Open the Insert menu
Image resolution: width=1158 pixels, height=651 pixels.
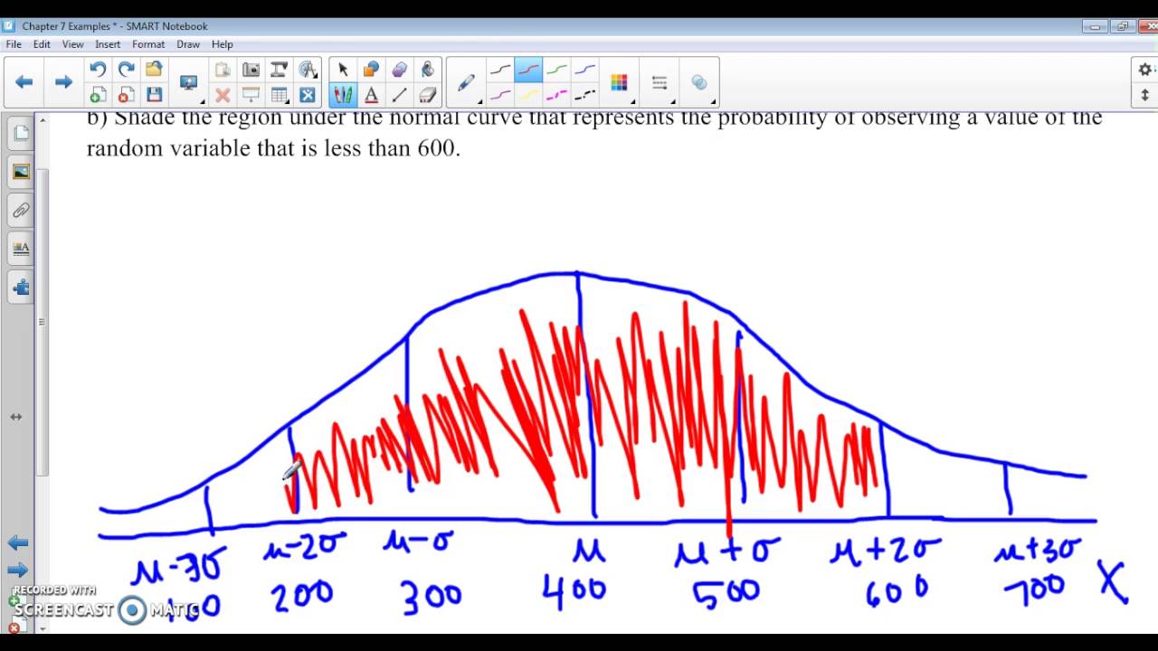pyautogui.click(x=108, y=44)
